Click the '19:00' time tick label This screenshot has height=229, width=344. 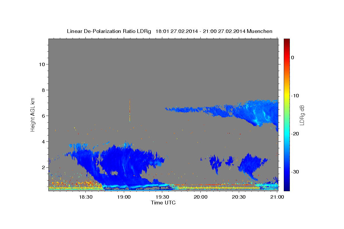tap(124, 197)
